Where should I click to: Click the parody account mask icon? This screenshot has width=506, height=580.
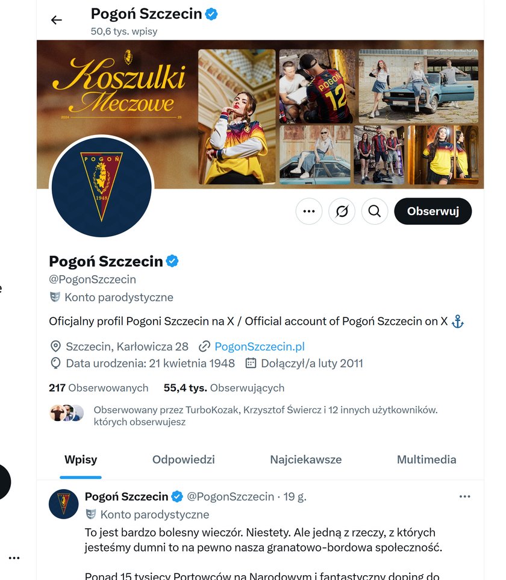coord(55,297)
